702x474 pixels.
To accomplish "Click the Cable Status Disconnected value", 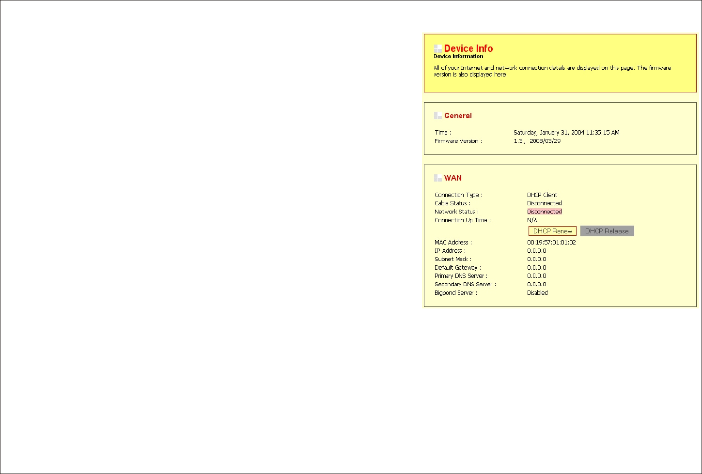I will [545, 203].
